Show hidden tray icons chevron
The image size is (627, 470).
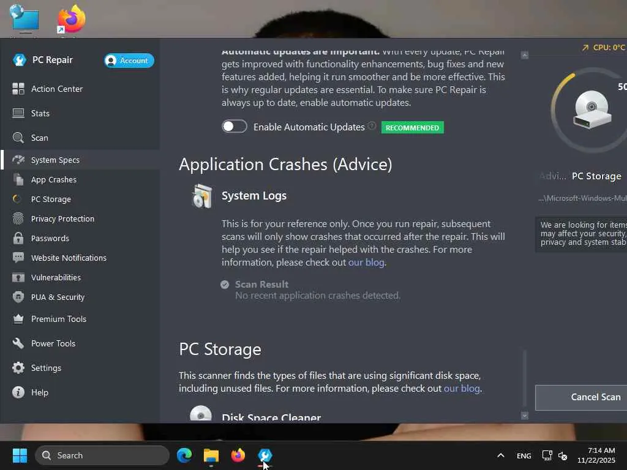[x=501, y=455]
